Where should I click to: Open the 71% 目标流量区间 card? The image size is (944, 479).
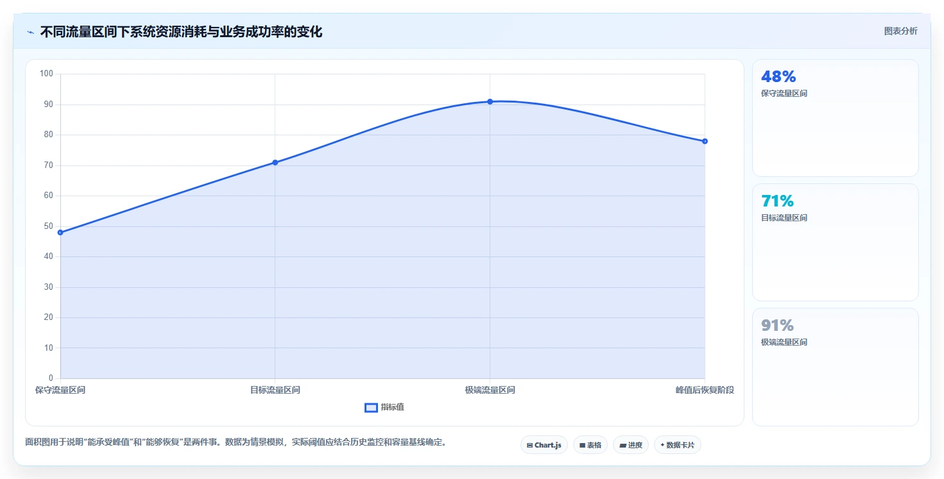pos(835,242)
